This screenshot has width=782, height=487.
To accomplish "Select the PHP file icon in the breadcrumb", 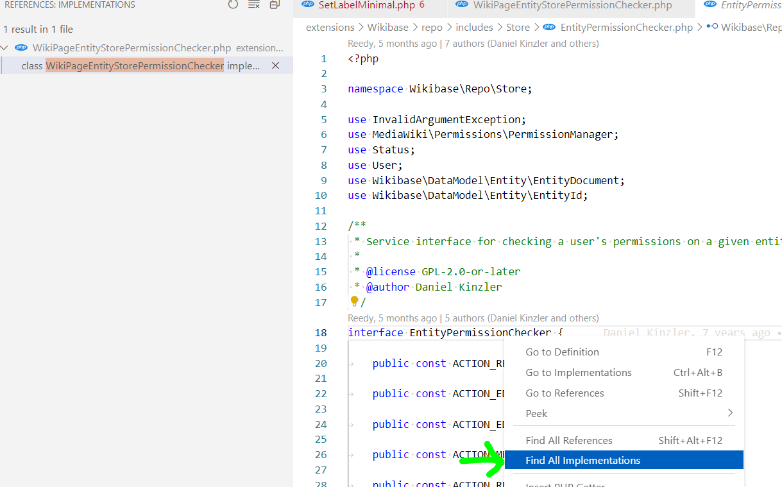I will click(x=549, y=28).
